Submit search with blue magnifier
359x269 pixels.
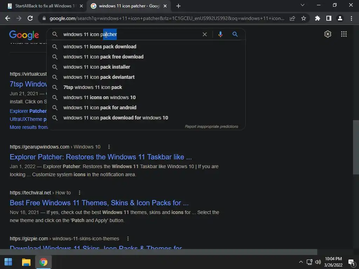[235, 34]
